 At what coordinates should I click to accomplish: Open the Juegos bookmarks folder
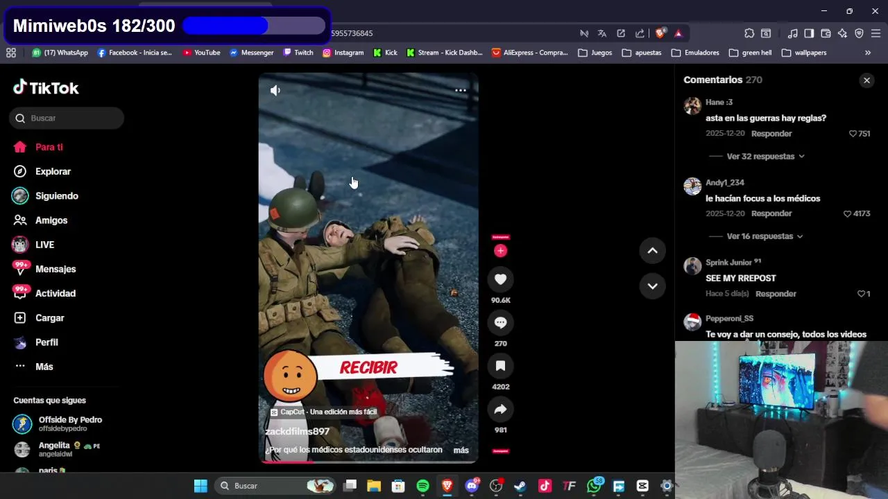[x=595, y=53]
